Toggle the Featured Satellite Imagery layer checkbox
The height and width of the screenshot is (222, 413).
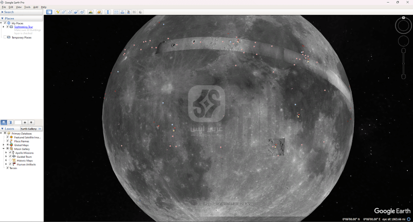pyautogui.click(x=8, y=137)
